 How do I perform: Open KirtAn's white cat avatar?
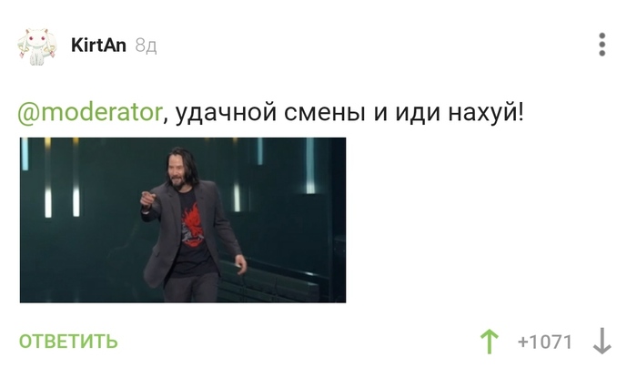point(36,46)
